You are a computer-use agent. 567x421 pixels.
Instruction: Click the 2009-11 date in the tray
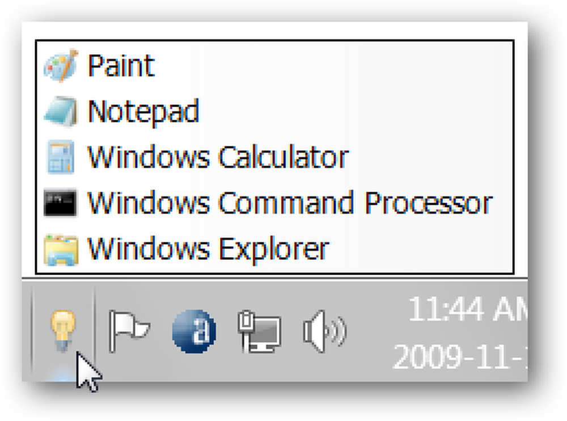coord(460,356)
